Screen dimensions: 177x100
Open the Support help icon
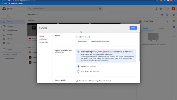point(156,9)
